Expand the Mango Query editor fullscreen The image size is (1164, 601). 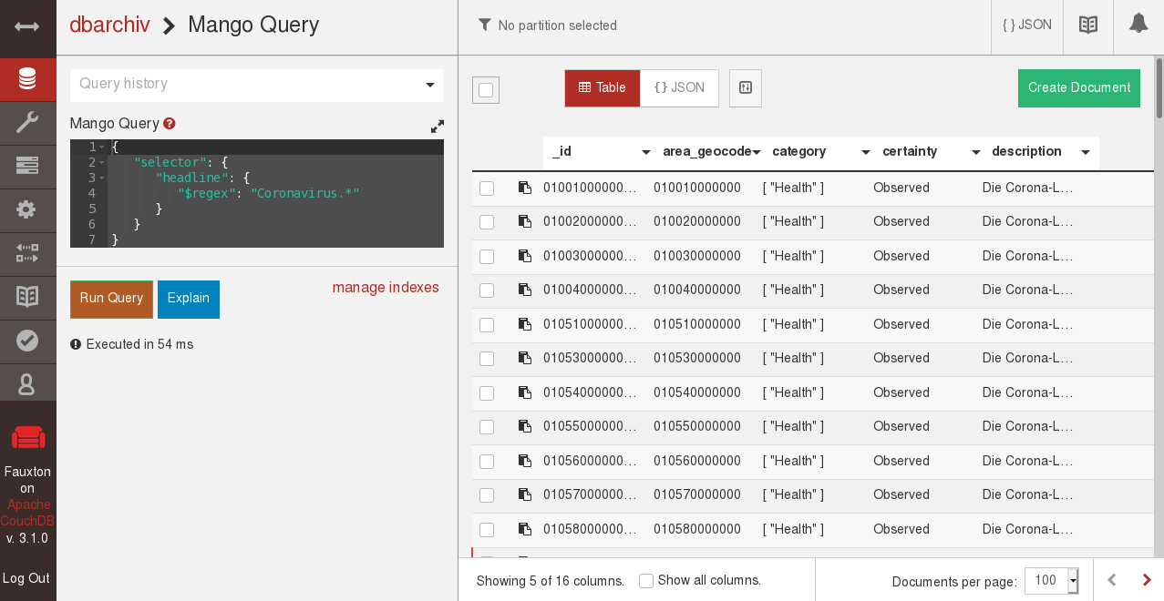(438, 127)
